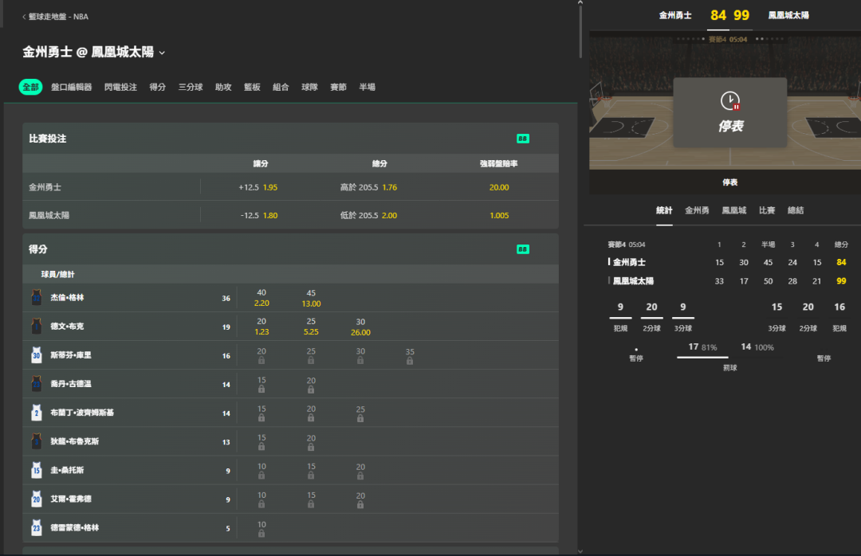Select 杰倫•格林 40 points at 2.20

coord(261,298)
